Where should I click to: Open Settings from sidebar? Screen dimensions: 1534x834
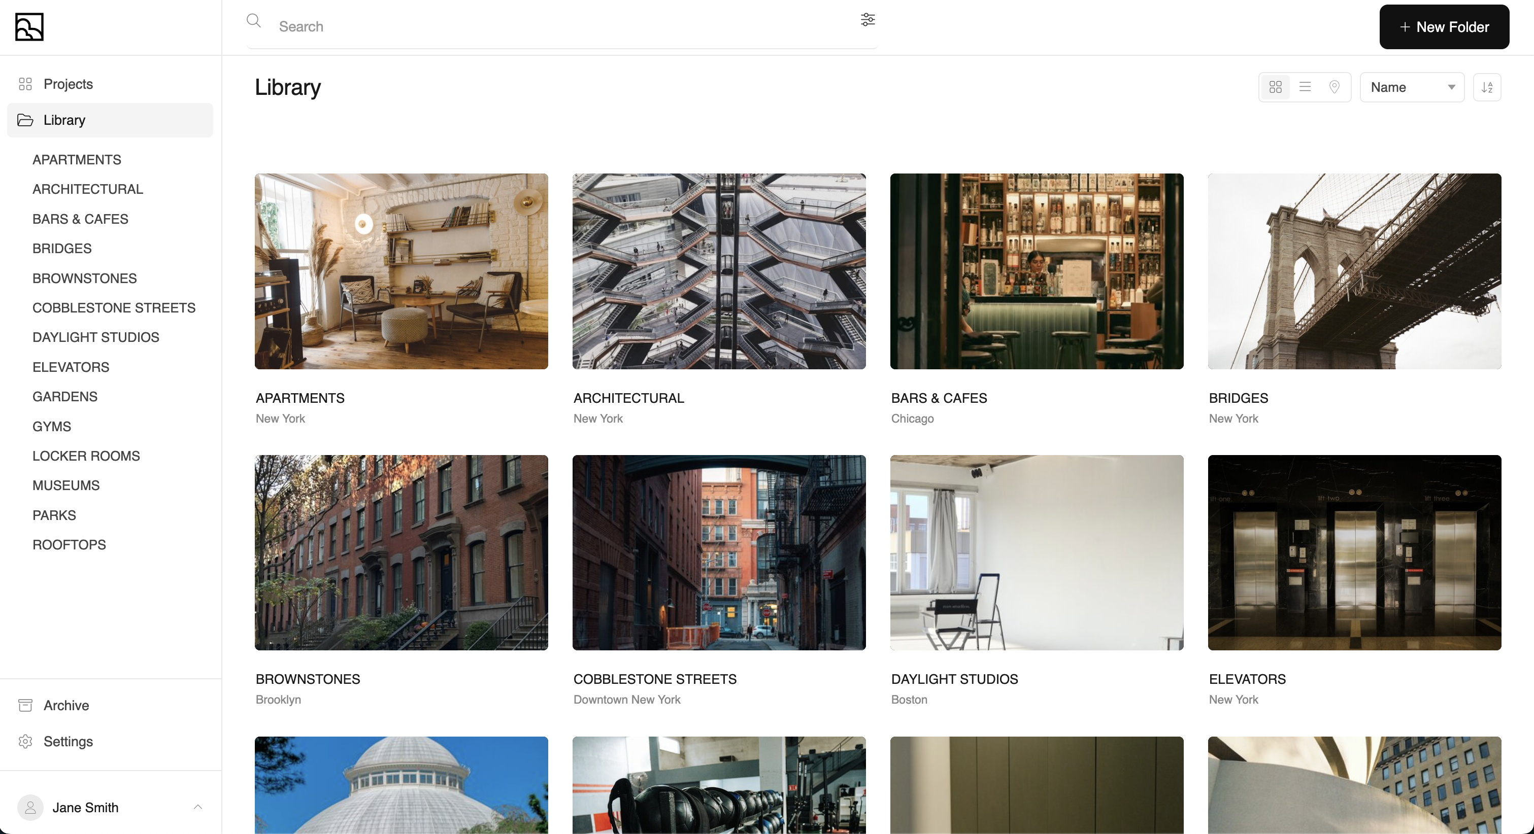[x=110, y=741]
